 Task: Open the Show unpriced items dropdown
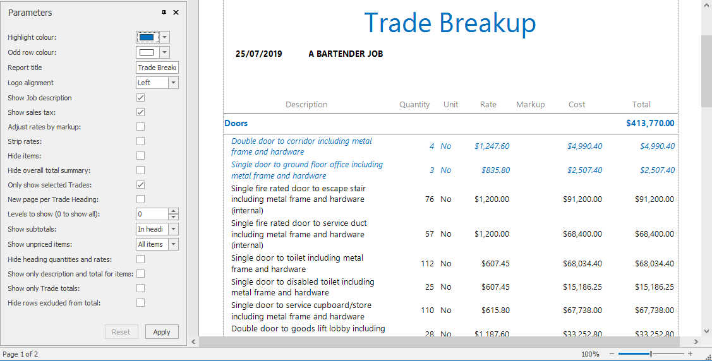pyautogui.click(x=173, y=244)
